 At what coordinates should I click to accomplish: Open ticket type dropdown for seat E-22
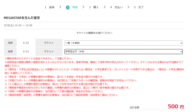(x=123, y=43)
